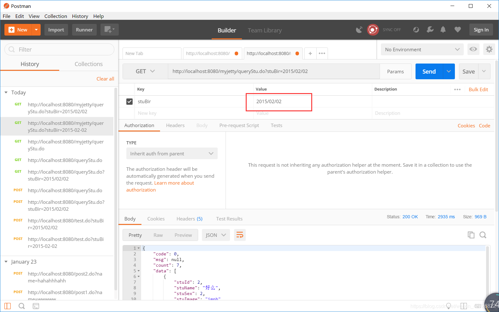Open the New button dropdown arrow
Image resolution: width=499 pixels, height=312 pixels.
click(x=36, y=30)
